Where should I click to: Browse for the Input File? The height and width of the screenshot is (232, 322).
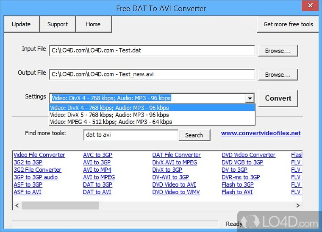coord(278,51)
